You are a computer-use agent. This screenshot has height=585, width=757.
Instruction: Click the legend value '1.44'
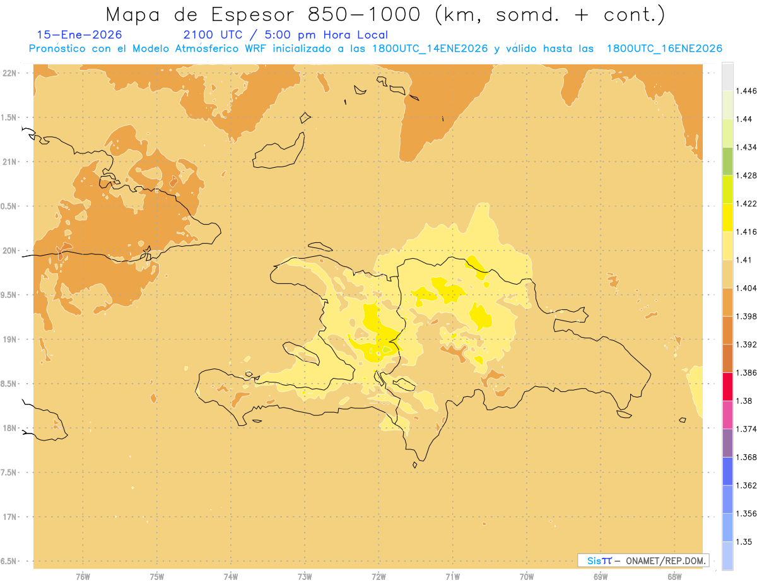(x=744, y=119)
